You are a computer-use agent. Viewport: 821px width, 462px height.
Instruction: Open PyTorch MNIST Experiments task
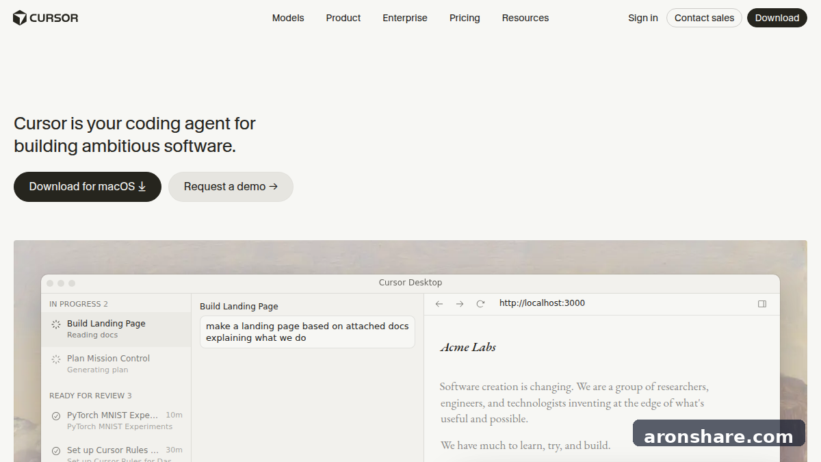click(x=116, y=421)
